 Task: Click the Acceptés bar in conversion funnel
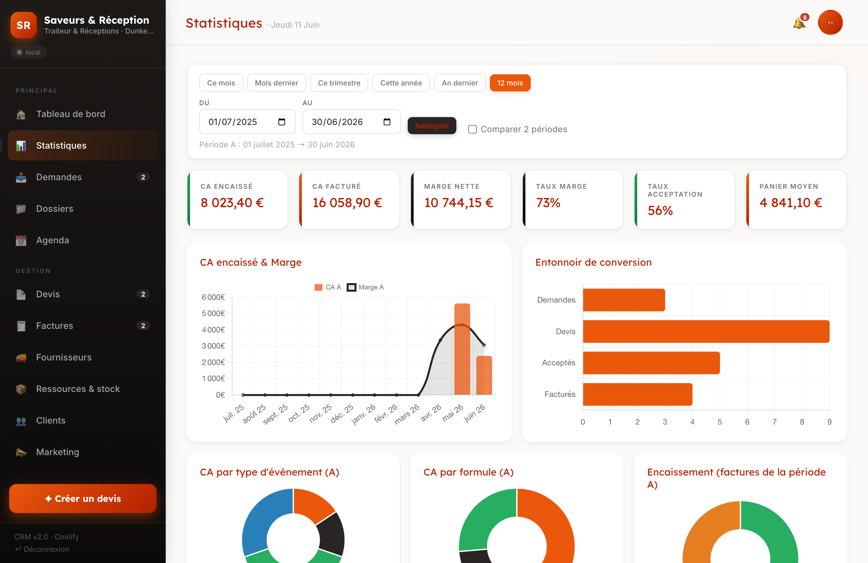[651, 363]
